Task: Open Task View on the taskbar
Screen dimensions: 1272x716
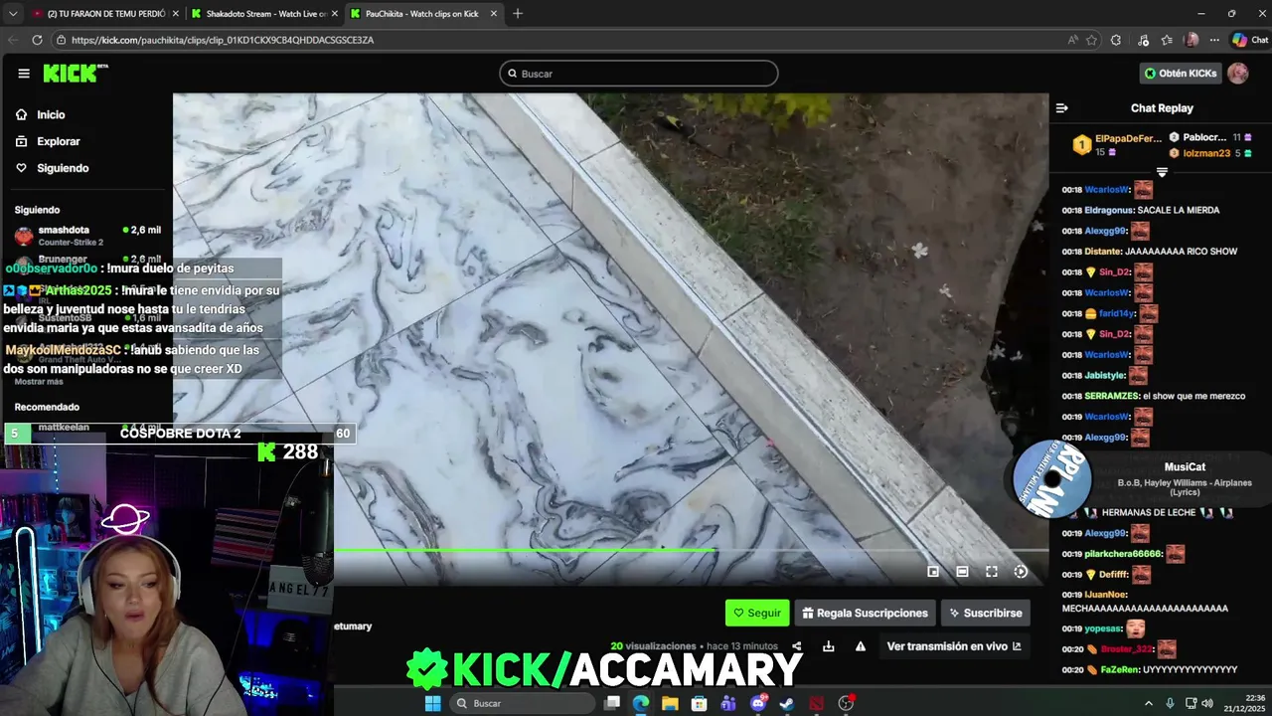Action: click(612, 703)
